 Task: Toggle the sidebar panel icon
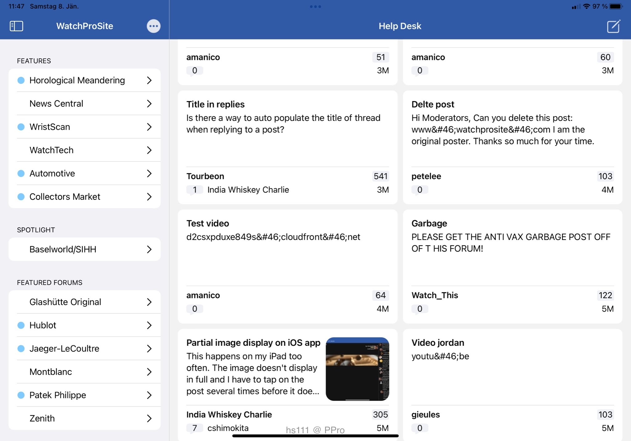[17, 26]
